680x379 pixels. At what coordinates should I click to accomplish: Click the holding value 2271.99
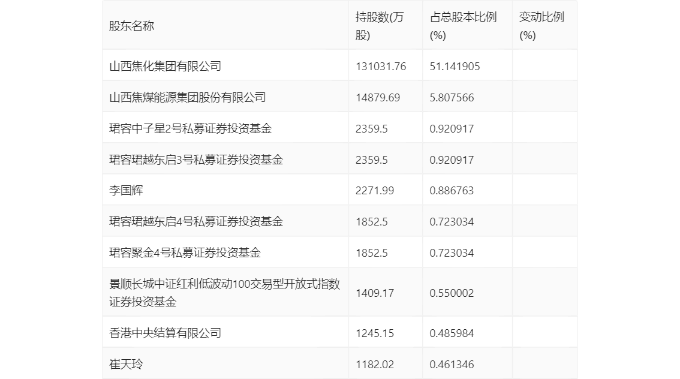coord(375,190)
